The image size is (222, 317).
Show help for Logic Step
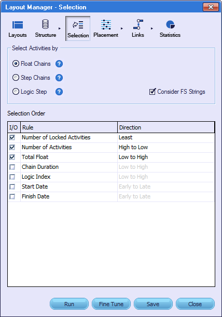point(59,92)
